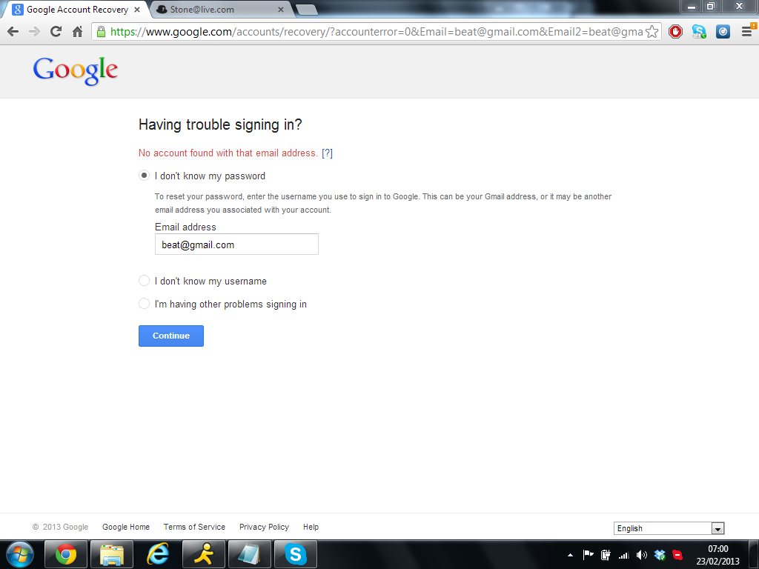Open the [?] help link

tap(327, 153)
